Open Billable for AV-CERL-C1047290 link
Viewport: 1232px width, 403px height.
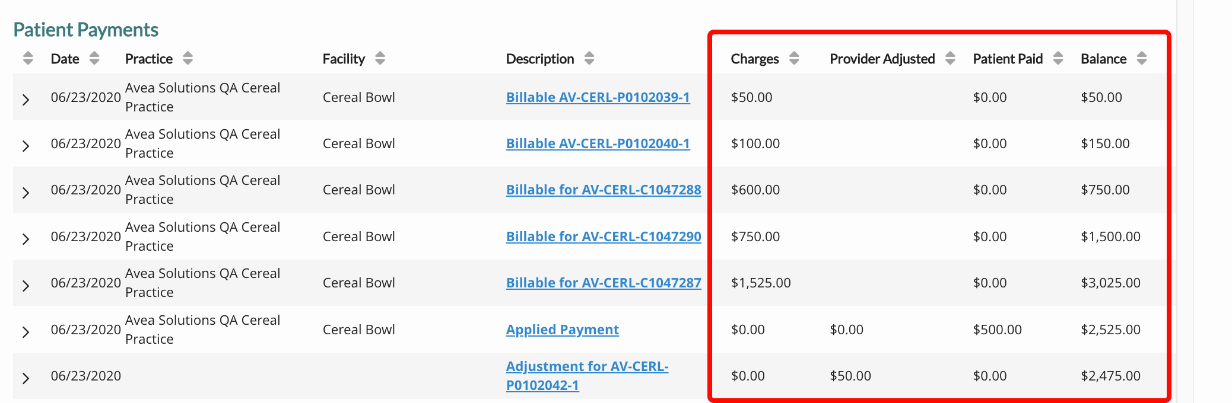click(604, 236)
